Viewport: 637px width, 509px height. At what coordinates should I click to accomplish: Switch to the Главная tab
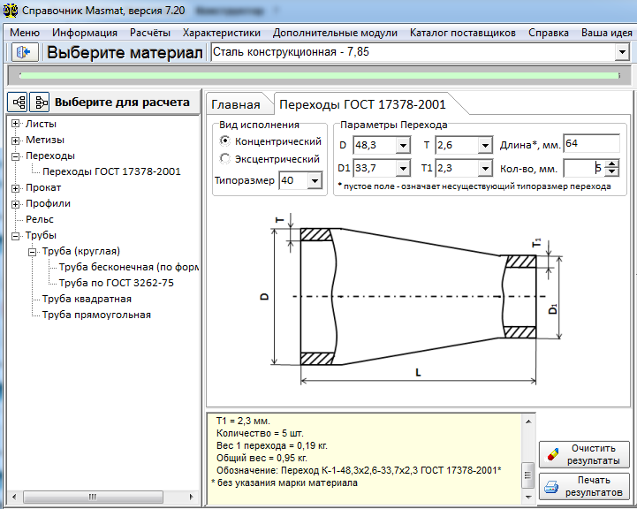[235, 104]
